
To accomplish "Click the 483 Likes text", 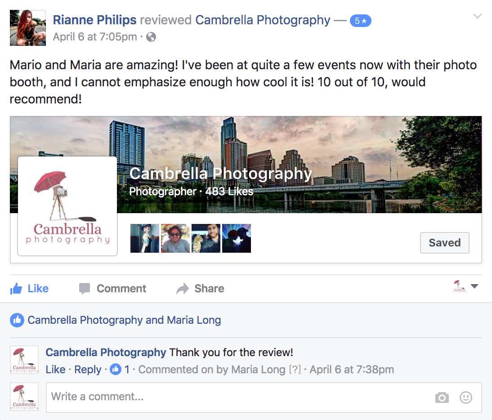I will pos(229,191).
